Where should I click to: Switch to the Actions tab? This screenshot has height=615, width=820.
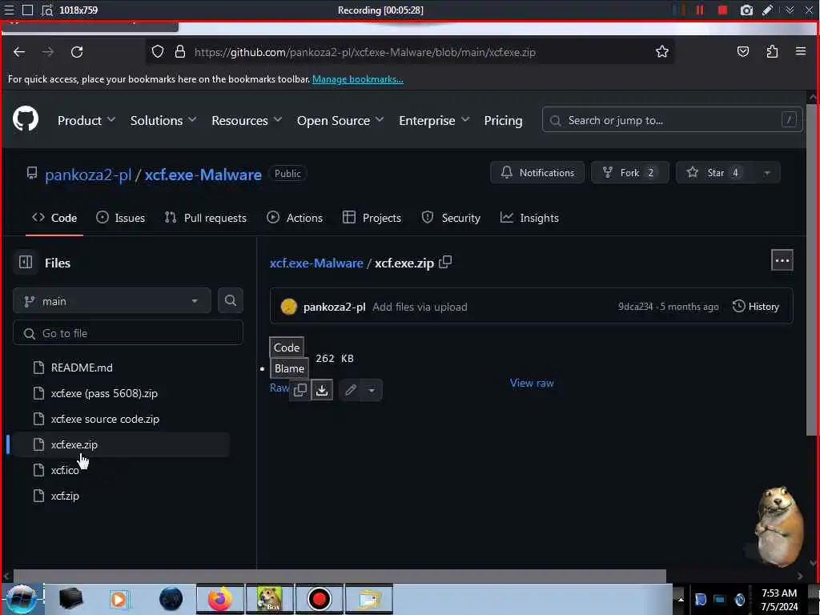[295, 218]
